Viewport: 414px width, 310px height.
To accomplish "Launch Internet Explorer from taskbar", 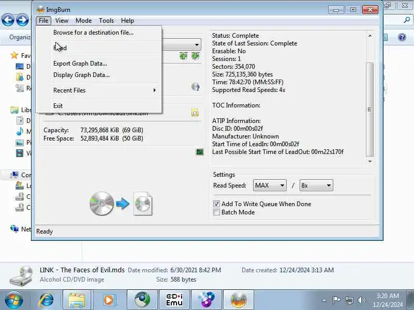I will tap(46, 300).
